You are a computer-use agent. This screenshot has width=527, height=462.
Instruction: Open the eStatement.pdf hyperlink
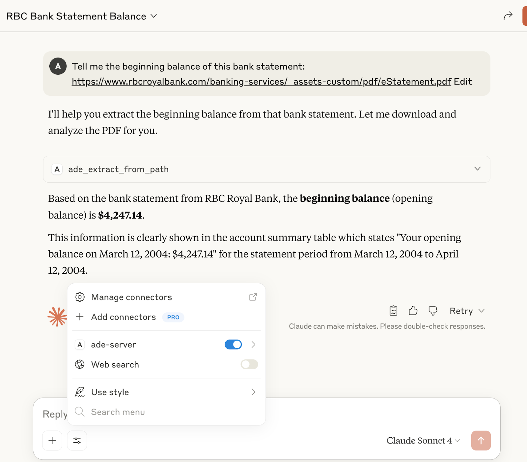coord(261,82)
